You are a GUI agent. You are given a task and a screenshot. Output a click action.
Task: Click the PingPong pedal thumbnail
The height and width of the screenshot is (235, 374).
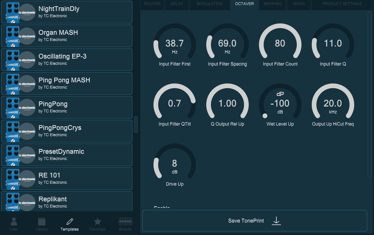coord(13,108)
